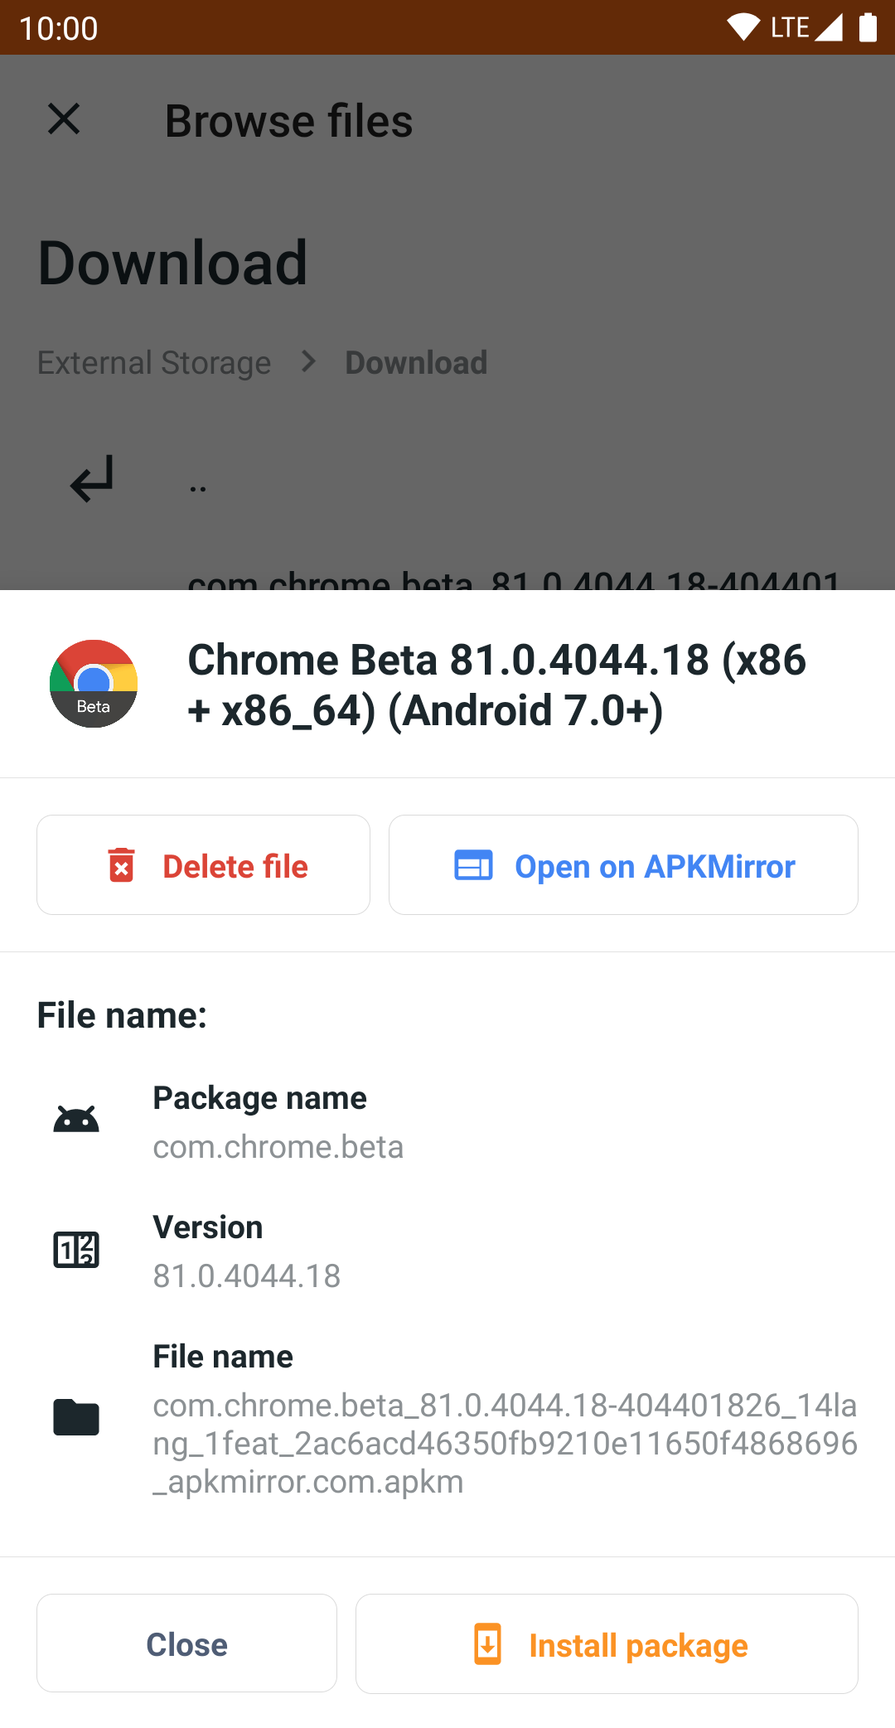Select Download in the breadcrumb path
This screenshot has width=895, height=1728.
pos(416,362)
